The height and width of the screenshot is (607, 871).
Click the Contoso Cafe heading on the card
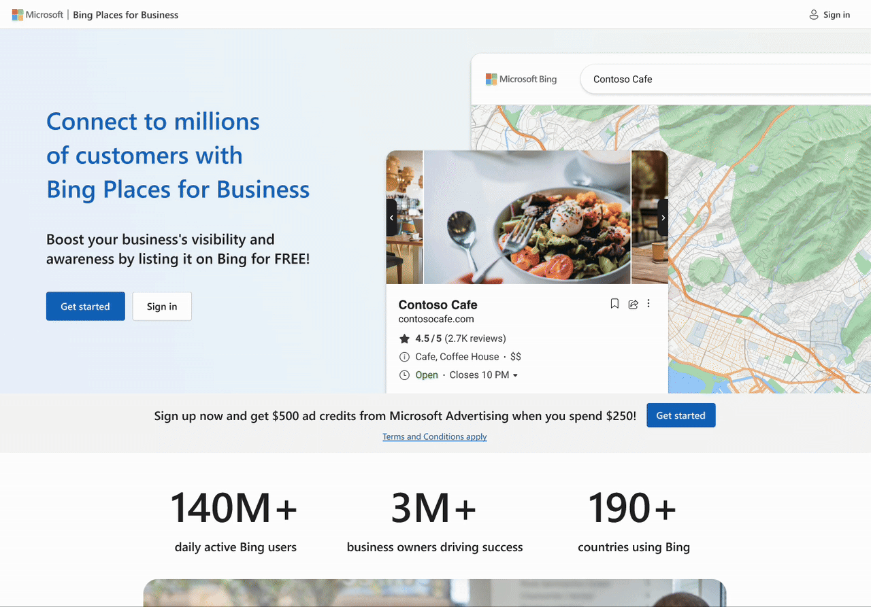pyautogui.click(x=438, y=305)
